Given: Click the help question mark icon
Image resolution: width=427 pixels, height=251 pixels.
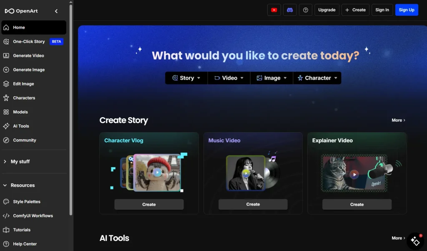Looking at the screenshot, I should point(306,10).
